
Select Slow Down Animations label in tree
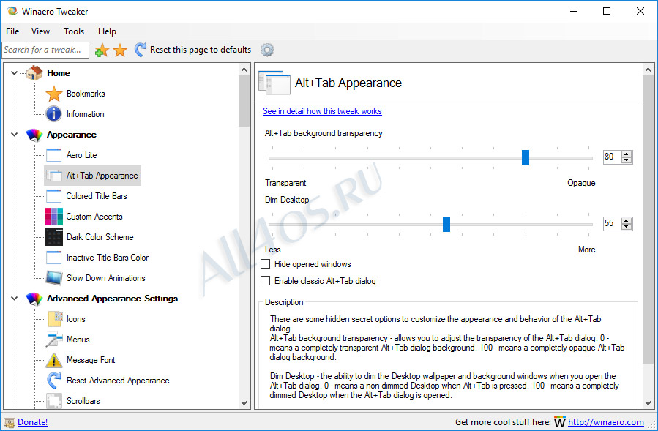(x=105, y=278)
